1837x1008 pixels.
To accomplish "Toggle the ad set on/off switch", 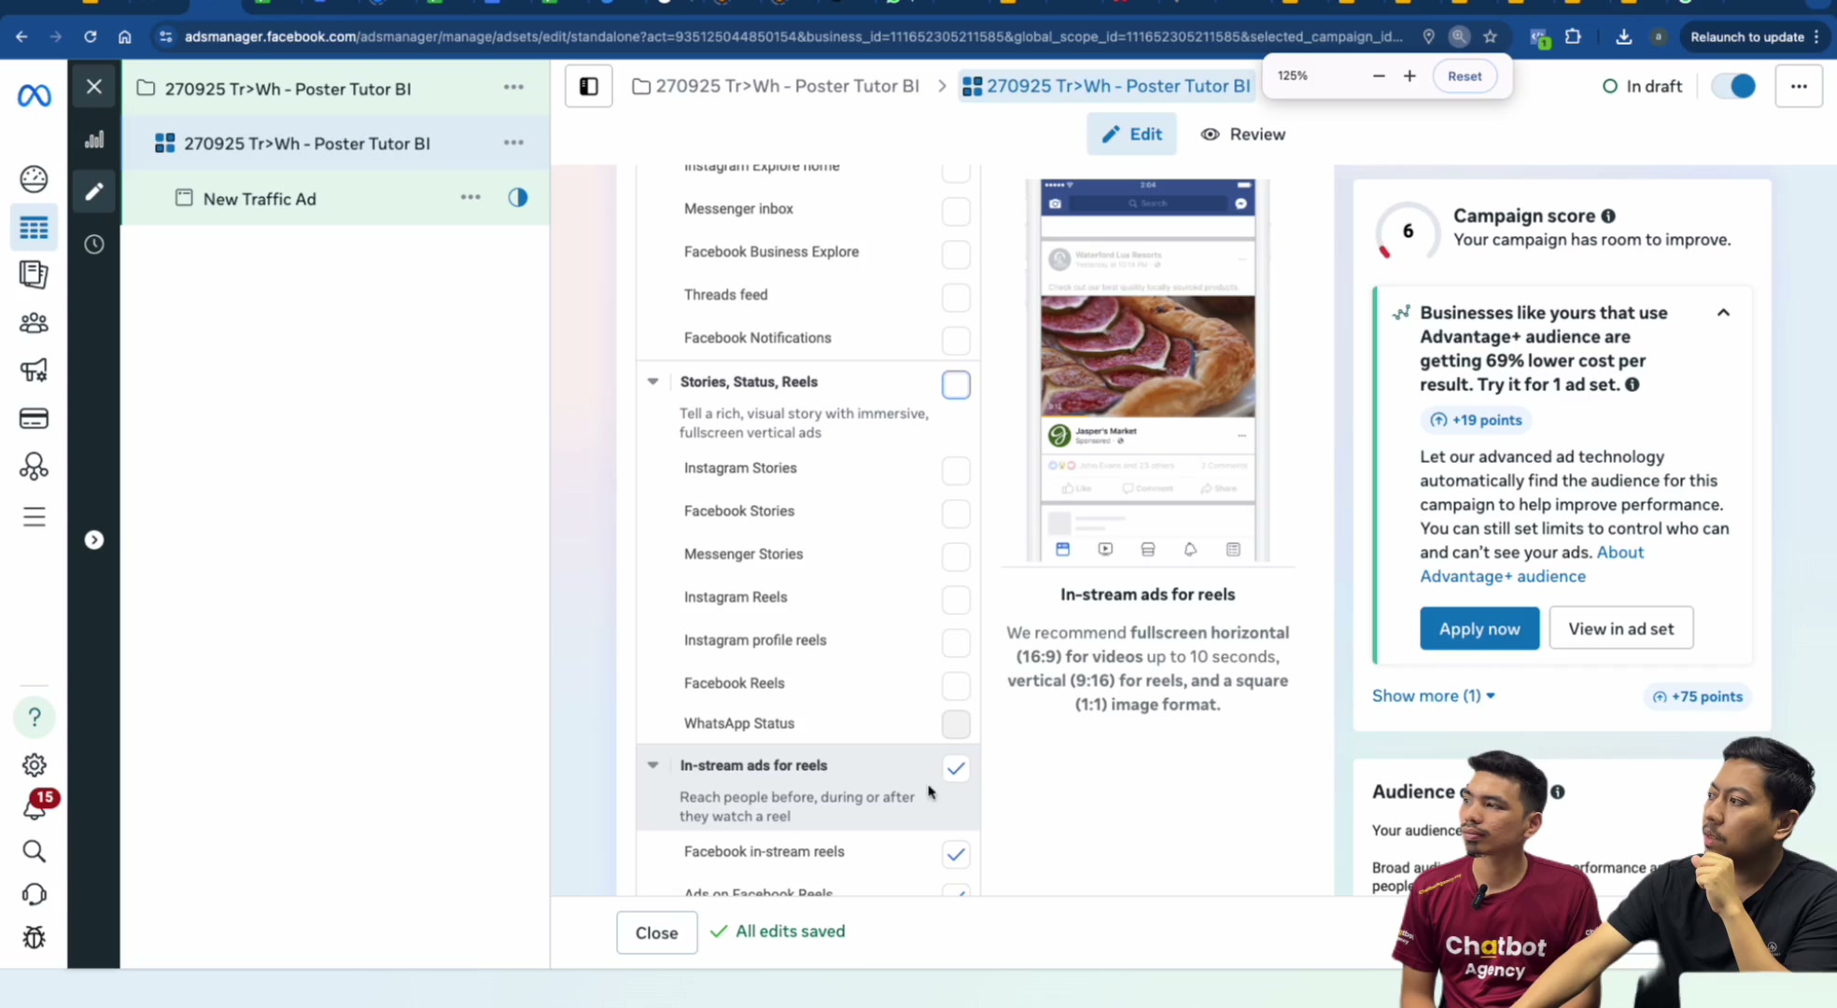I will coord(1734,86).
